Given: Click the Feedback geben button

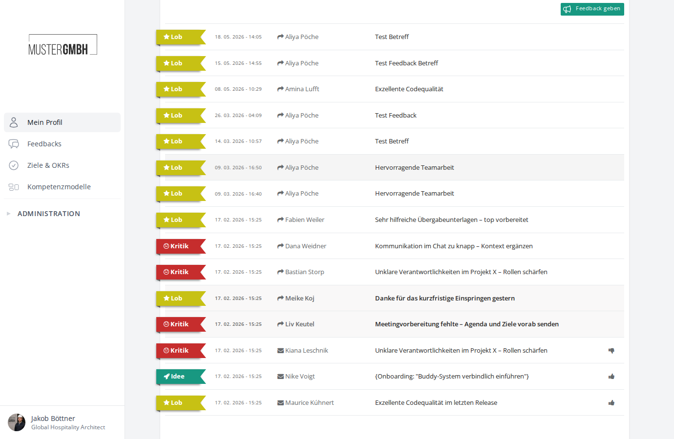Looking at the screenshot, I should point(592,9).
